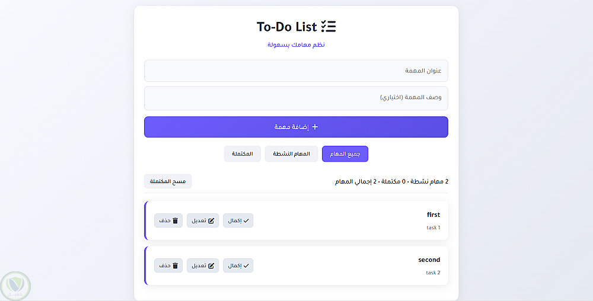This screenshot has width=593, height=301.
Task: Click the trash icon on the second task
Action: [x=175, y=265]
